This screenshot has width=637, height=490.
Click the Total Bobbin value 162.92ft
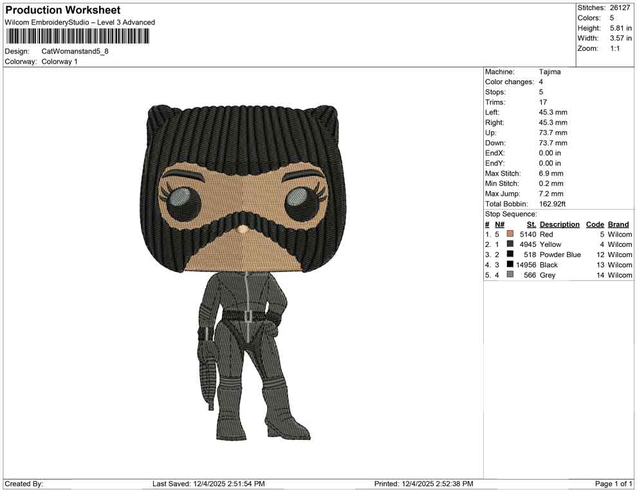click(x=552, y=204)
